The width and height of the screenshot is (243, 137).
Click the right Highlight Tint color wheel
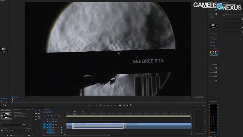tap(216, 53)
